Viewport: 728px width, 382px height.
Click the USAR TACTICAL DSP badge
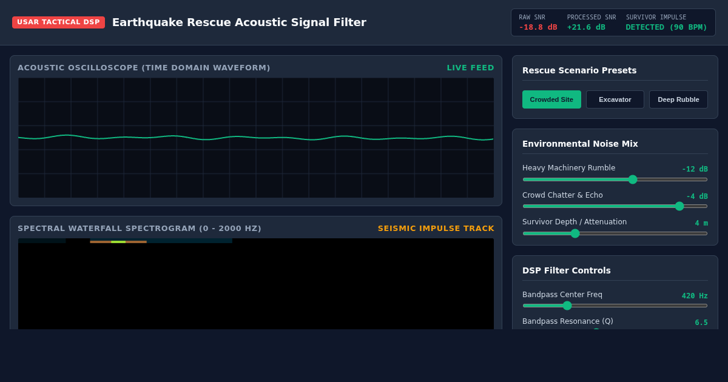click(58, 22)
